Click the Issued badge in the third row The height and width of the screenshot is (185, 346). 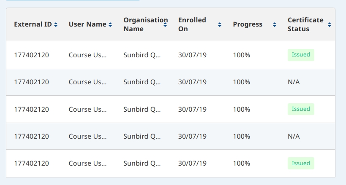pos(301,109)
